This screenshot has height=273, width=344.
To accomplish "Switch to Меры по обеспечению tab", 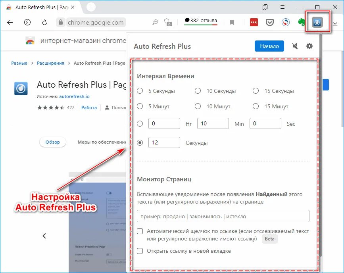I will tap(102, 142).
